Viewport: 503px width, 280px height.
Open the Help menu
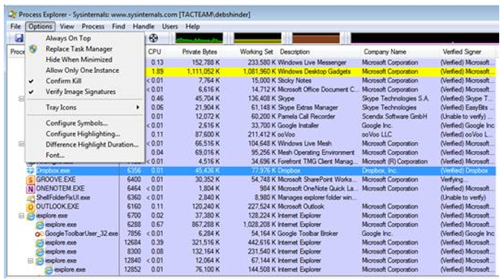[x=192, y=27]
